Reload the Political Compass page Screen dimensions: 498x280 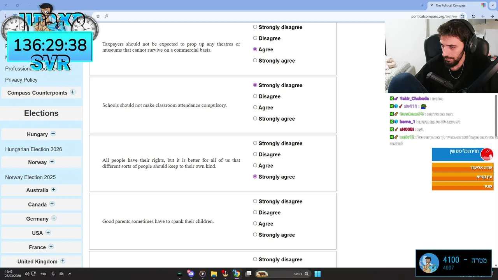(473, 16)
